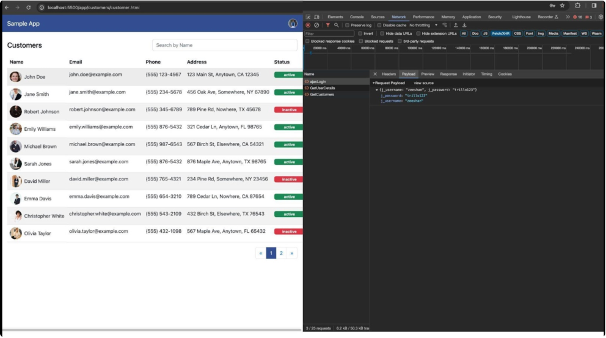The image size is (606, 338).
Task: Click the browser back arrow
Action: tap(7, 7)
